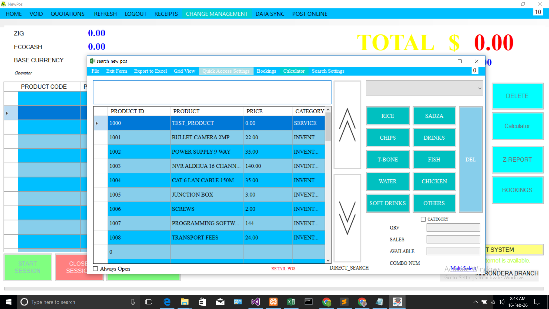Click the Multi Select link

coord(463,268)
